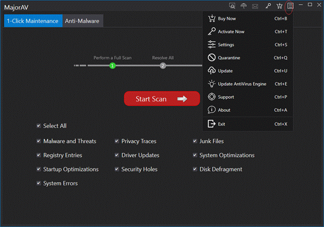Uncheck Startup Optimizations checkbox
324x227 pixels.
(x=39, y=169)
